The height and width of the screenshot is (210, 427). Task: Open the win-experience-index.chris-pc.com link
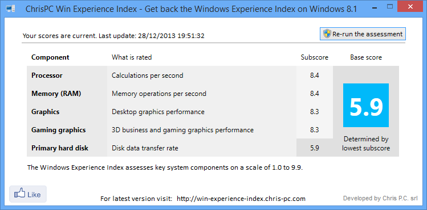tap(241, 199)
